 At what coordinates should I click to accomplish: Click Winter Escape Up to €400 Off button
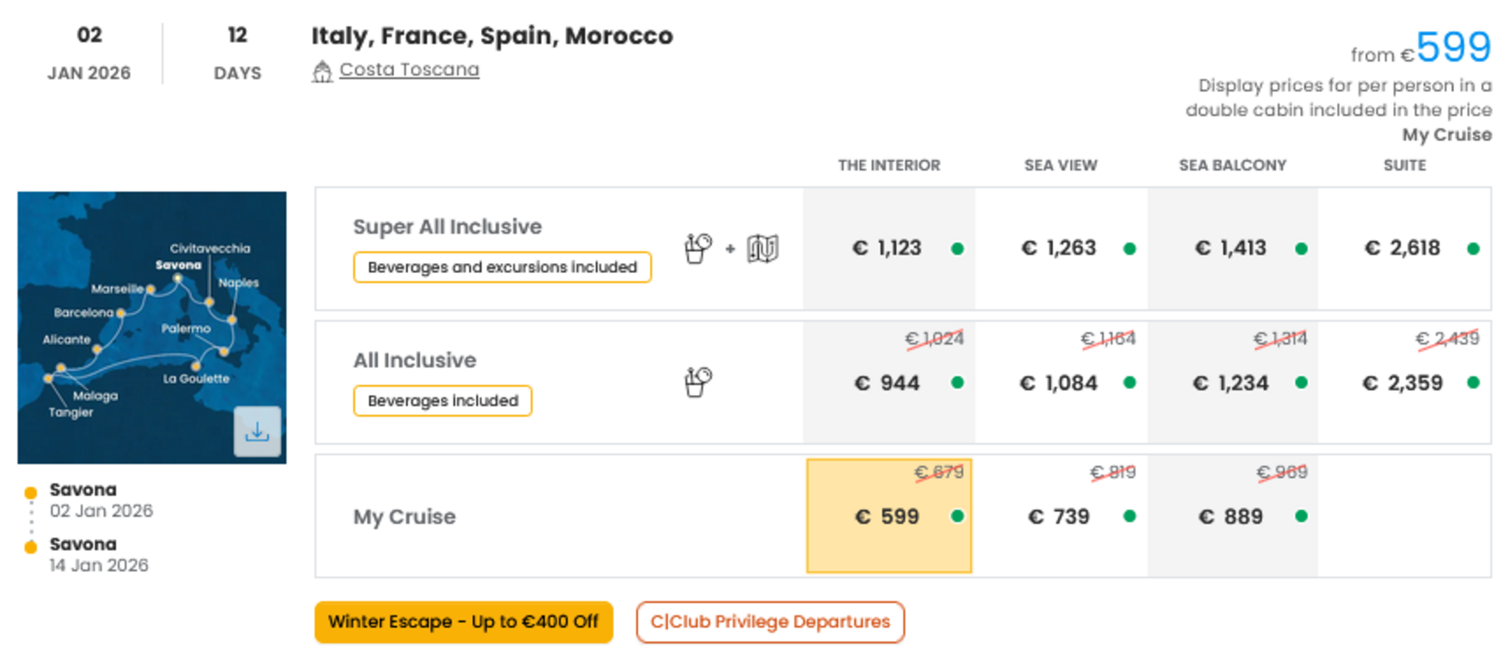[463, 622]
